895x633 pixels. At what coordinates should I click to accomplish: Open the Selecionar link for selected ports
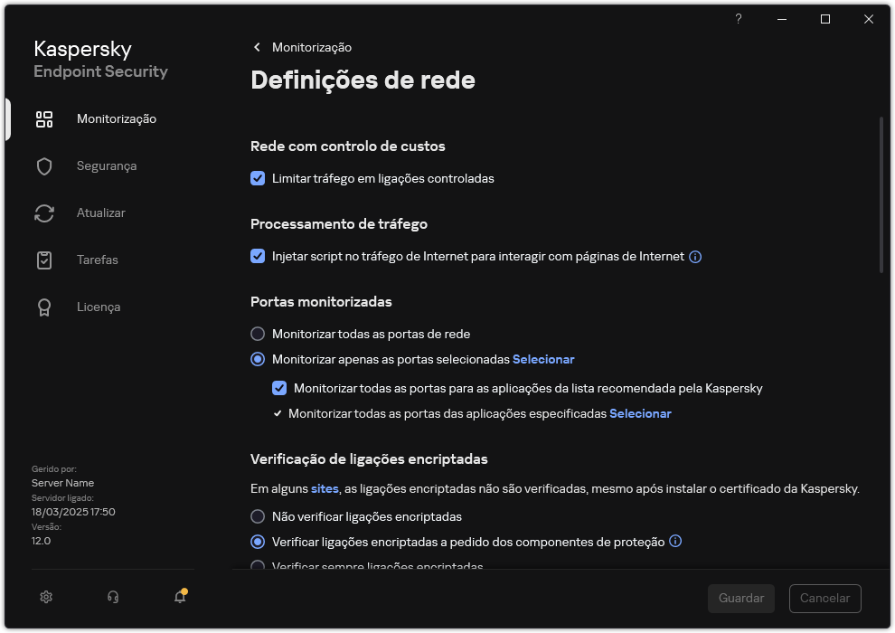click(x=543, y=359)
